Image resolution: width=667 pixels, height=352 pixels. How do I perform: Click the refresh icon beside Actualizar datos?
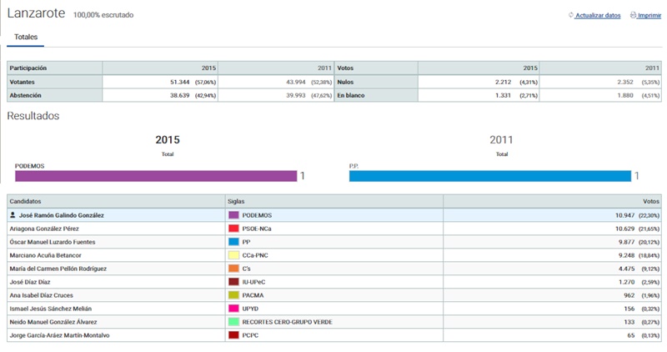point(571,16)
